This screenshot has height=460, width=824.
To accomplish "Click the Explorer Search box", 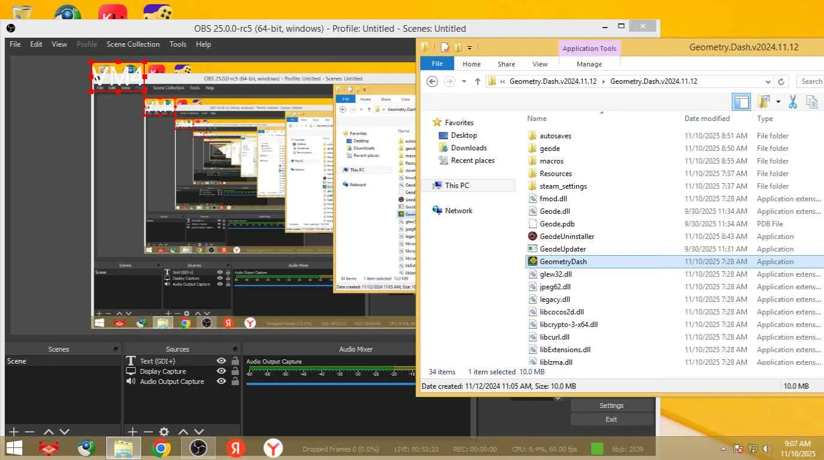I will pos(810,81).
